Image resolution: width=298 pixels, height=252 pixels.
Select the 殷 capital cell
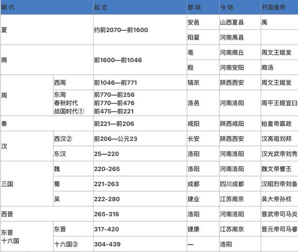203,67
